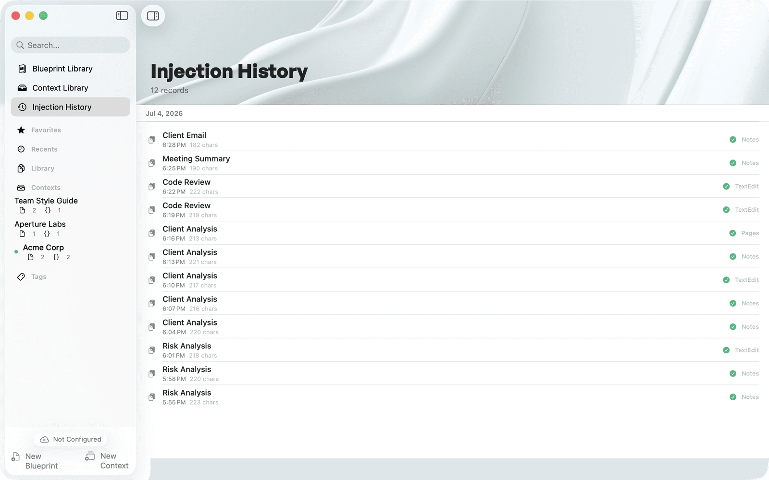Click the 182 chars label
The width and height of the screenshot is (769, 480).
pos(204,145)
